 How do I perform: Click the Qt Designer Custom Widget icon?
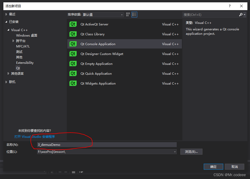[73, 54]
